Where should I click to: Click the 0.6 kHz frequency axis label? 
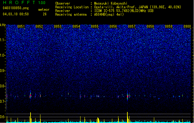tap(3, 117)
